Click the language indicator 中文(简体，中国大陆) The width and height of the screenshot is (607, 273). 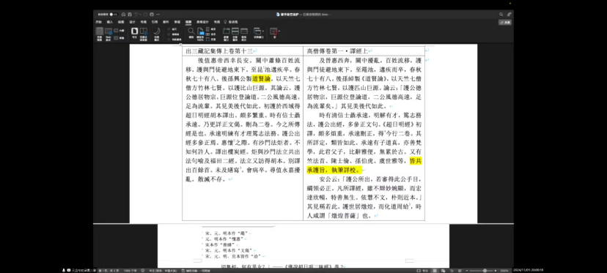pyautogui.click(x=163, y=271)
